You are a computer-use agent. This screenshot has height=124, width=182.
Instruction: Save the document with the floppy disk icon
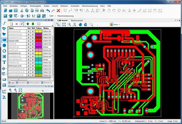pyautogui.click(x=16, y=10)
